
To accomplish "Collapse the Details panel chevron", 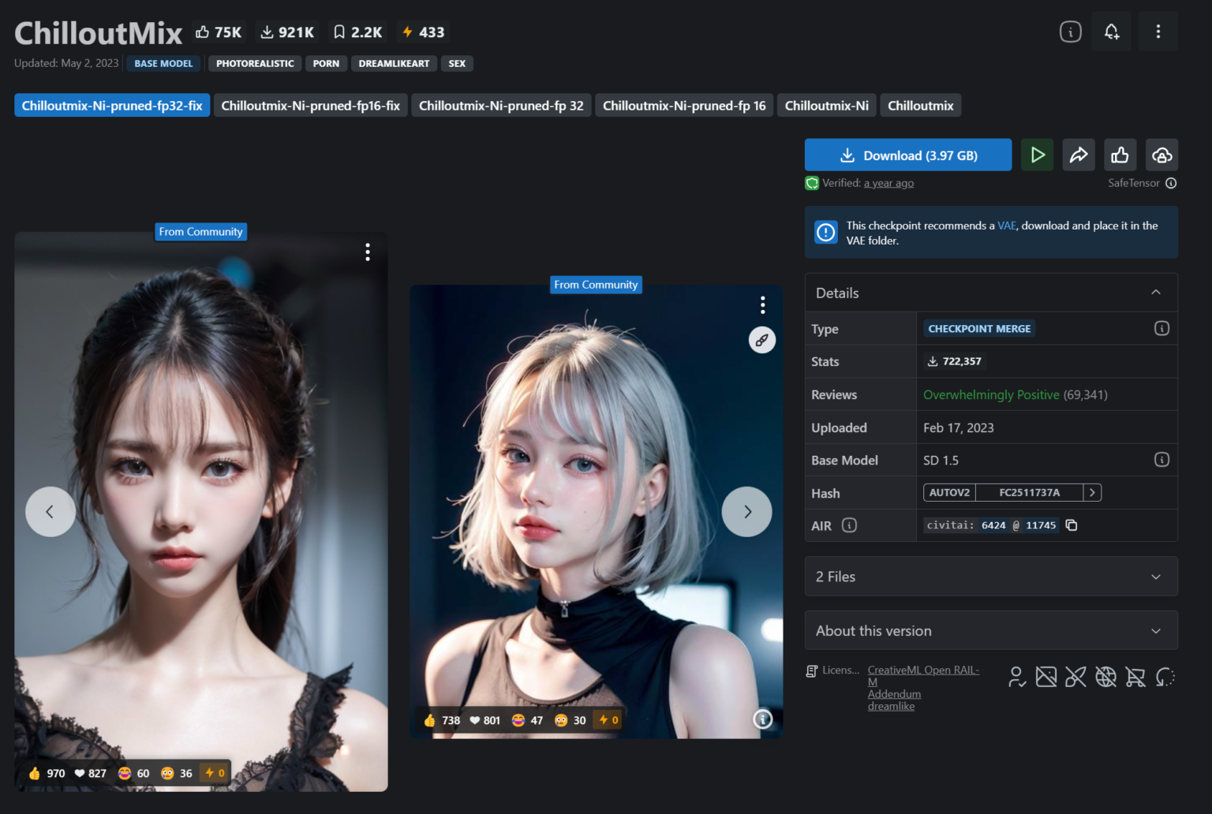I will [x=1157, y=292].
